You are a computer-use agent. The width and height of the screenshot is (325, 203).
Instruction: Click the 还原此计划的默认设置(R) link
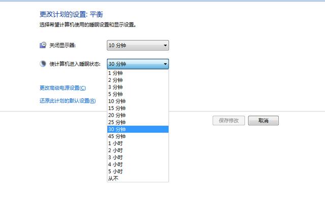pyautogui.click(x=68, y=101)
